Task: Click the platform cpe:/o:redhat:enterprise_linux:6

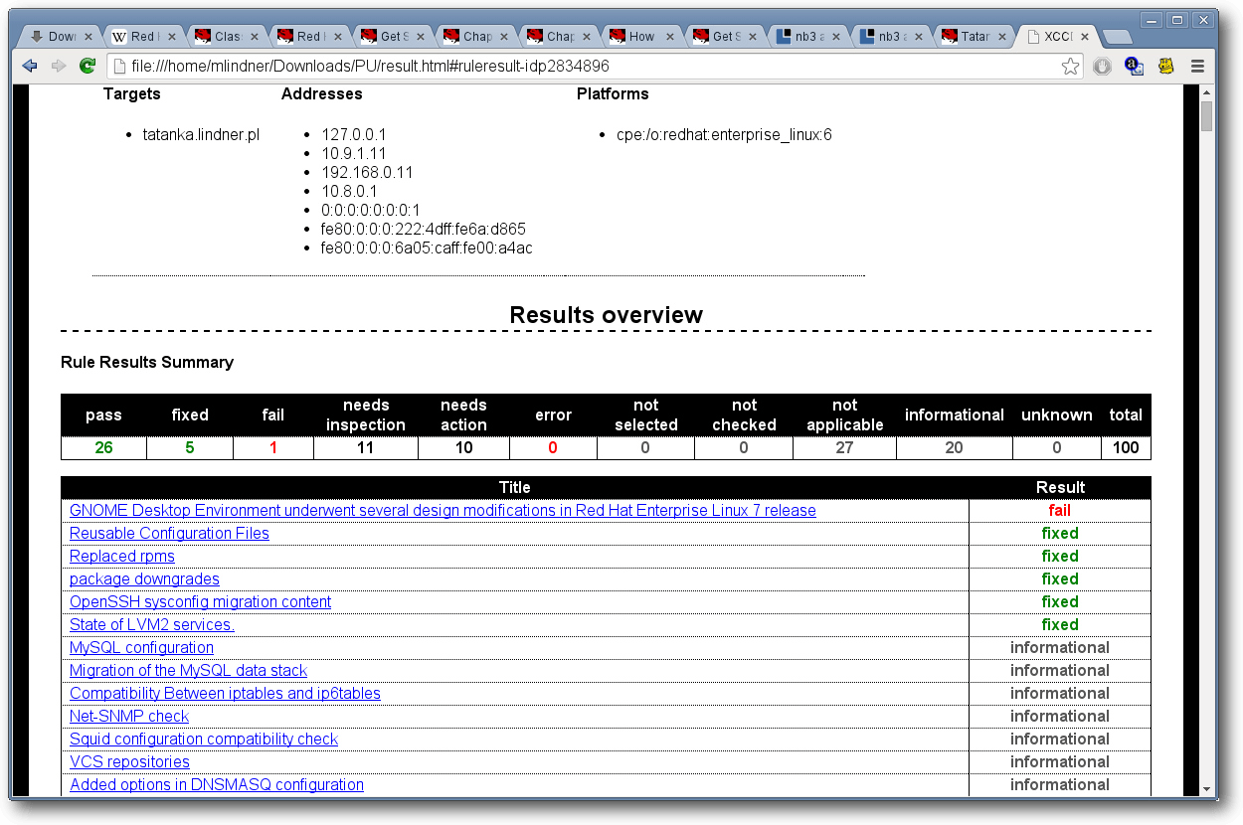Action: tap(724, 135)
